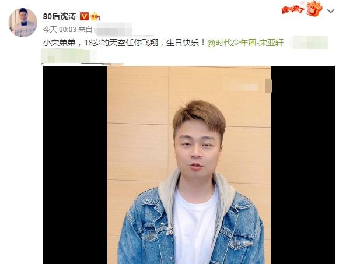Click the right black letterbox of the video
The height and width of the screenshot is (264, 339).
click(x=303, y=165)
